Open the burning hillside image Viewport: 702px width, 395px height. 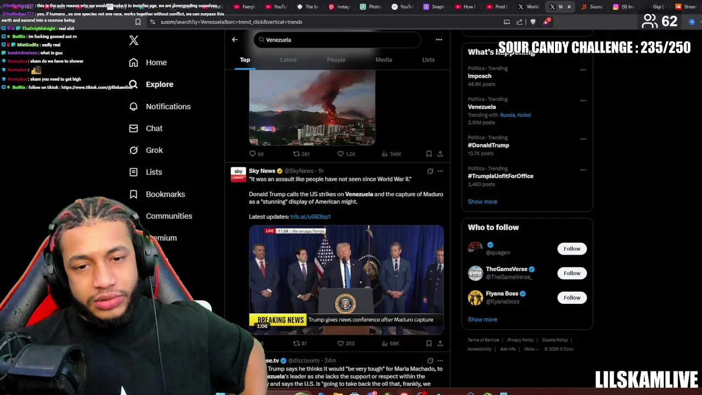point(312,108)
